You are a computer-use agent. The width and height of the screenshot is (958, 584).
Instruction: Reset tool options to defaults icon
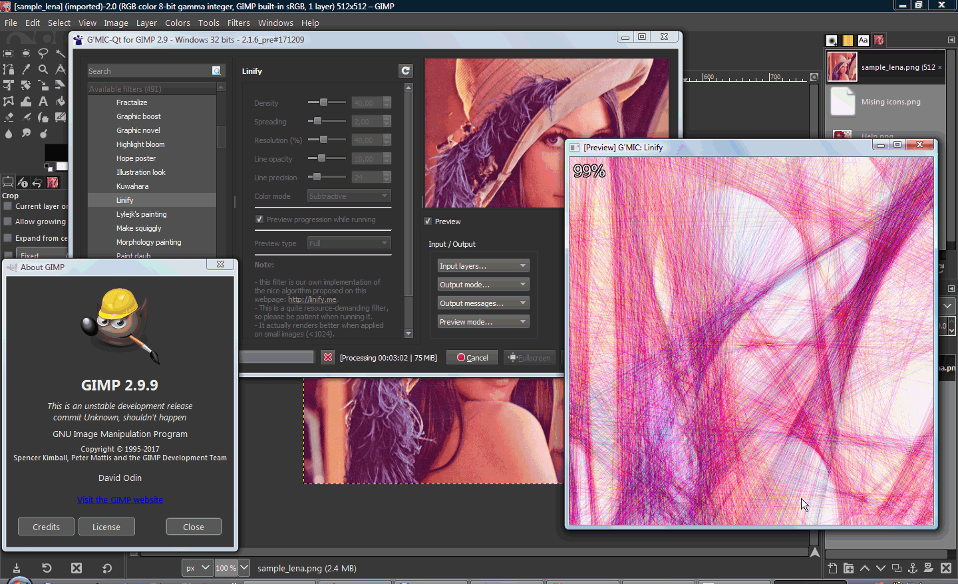click(x=107, y=568)
